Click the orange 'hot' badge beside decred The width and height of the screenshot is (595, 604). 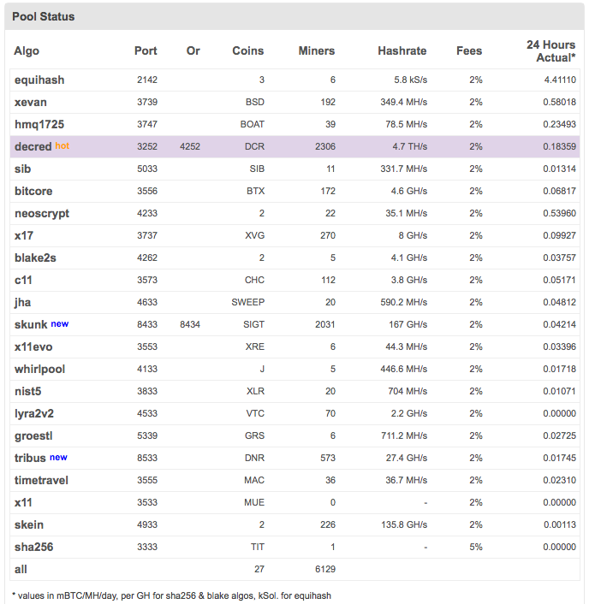click(x=62, y=145)
